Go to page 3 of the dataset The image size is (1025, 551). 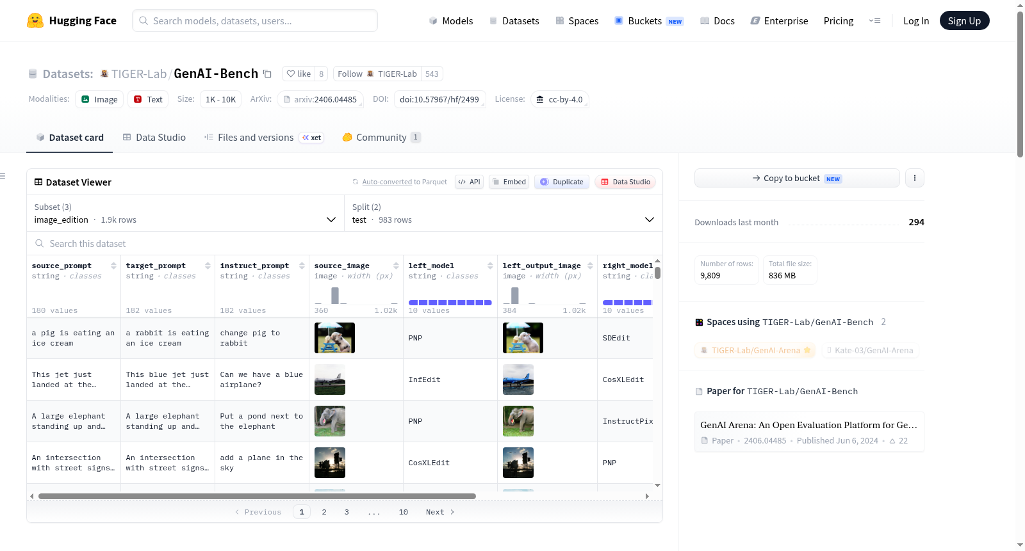pos(347,512)
